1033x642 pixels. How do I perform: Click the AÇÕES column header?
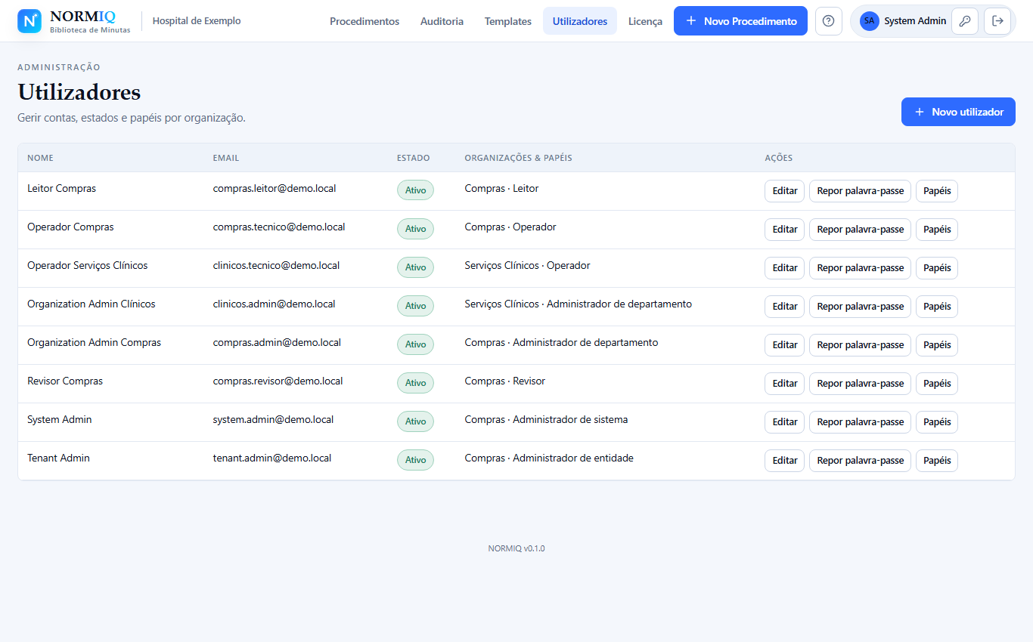779,158
